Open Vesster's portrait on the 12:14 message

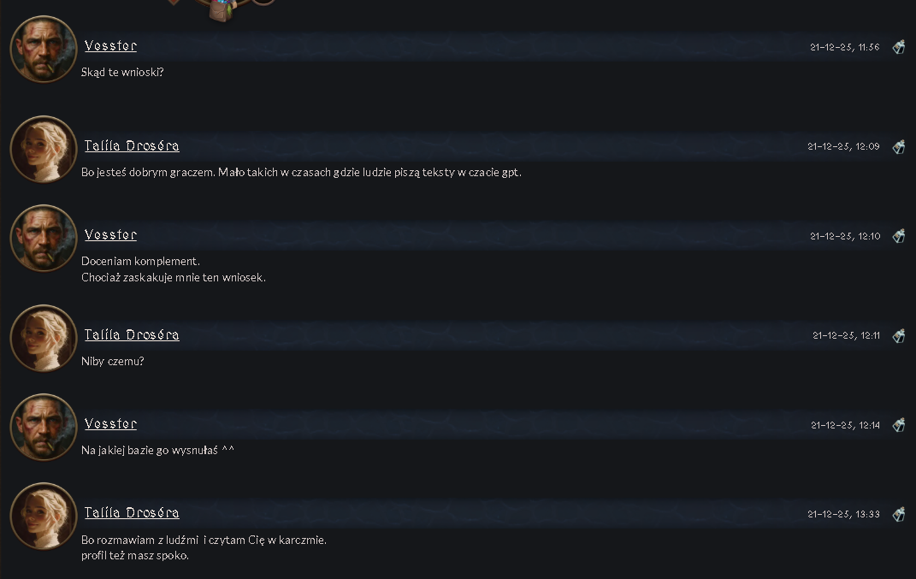click(44, 427)
